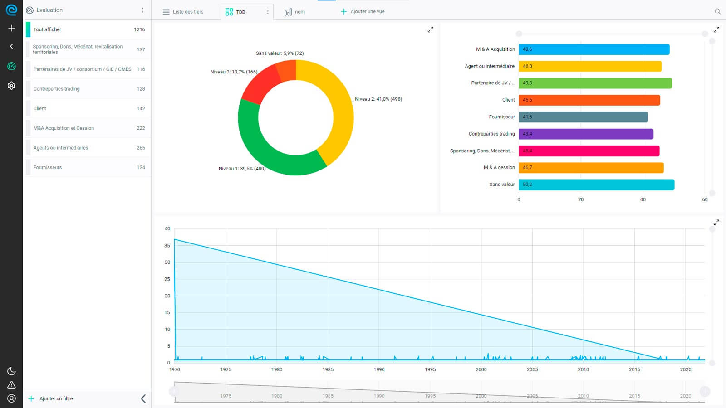Click the plus icon in left sidebar
Screen dimensions: 726x408
(x=11, y=28)
